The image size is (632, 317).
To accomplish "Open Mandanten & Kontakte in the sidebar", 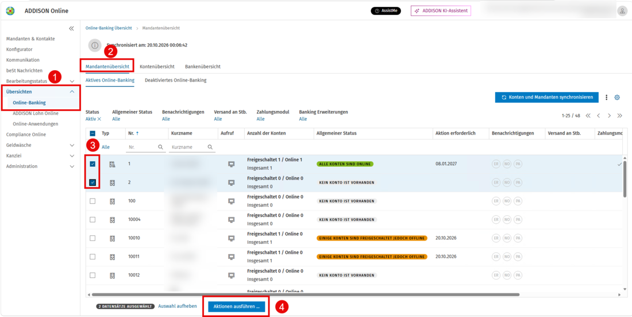I will (30, 39).
